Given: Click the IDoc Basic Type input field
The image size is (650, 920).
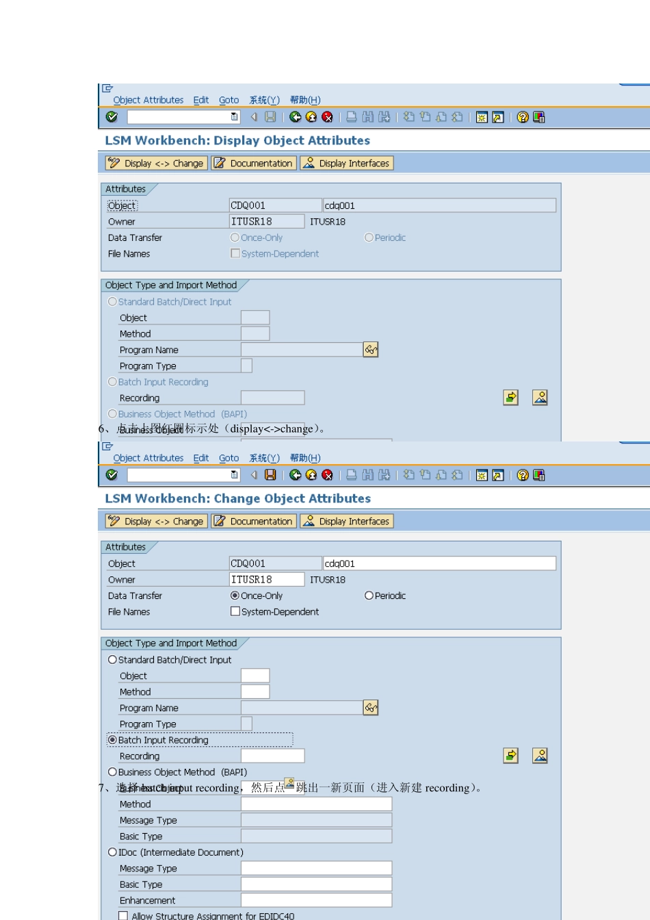Looking at the screenshot, I should 317,884.
